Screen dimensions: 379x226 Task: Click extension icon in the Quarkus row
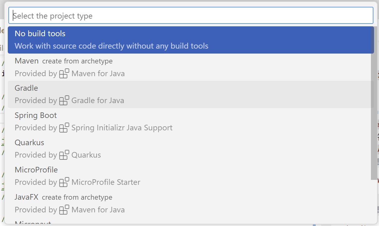click(64, 155)
